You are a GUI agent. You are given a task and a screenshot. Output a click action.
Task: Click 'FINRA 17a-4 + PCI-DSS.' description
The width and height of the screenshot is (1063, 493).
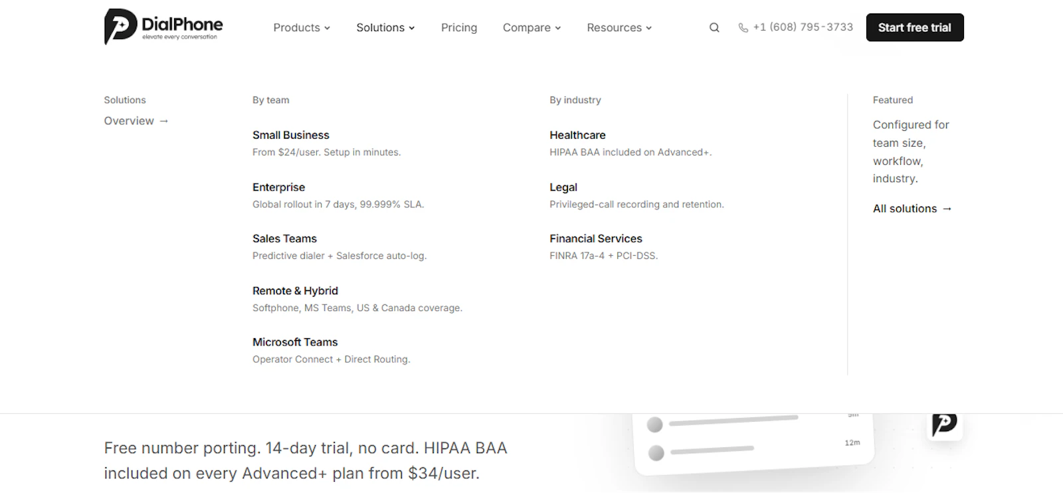[x=603, y=256]
